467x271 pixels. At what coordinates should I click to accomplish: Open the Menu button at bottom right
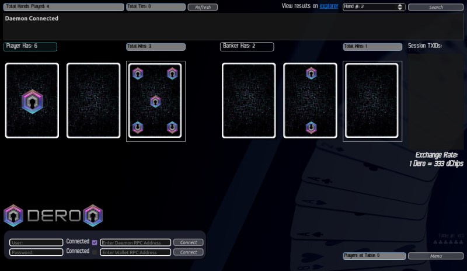pyautogui.click(x=435, y=256)
